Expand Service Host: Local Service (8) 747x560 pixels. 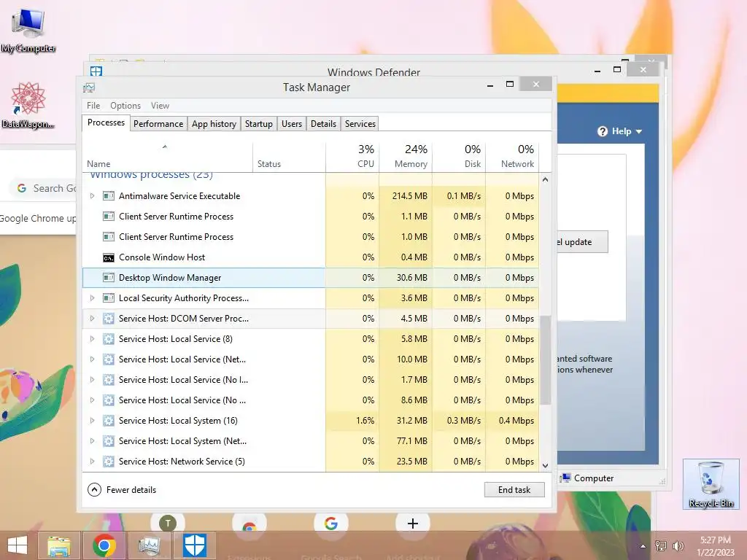93,339
